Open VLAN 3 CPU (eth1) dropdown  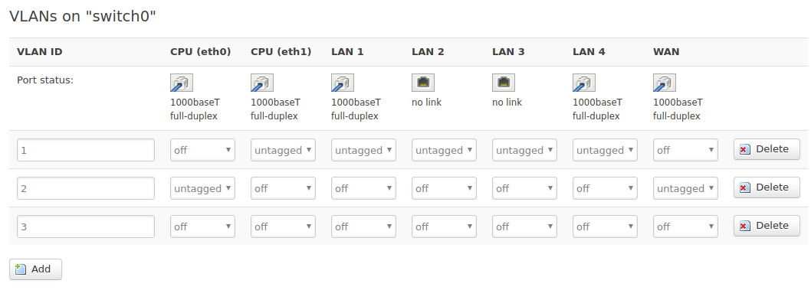[x=283, y=226]
